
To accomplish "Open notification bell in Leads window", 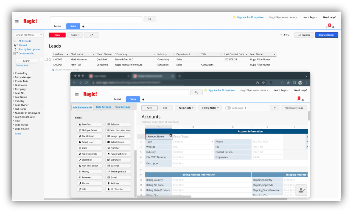I will (333, 27).
